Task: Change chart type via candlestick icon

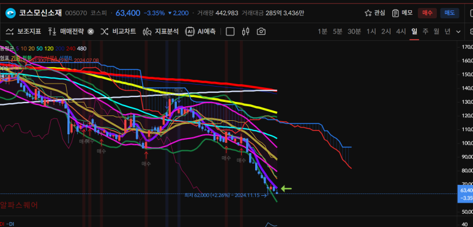Action: click(x=246, y=32)
